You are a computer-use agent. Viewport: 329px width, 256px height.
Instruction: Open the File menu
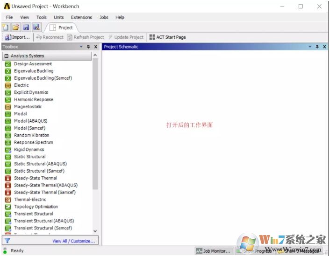(9, 17)
